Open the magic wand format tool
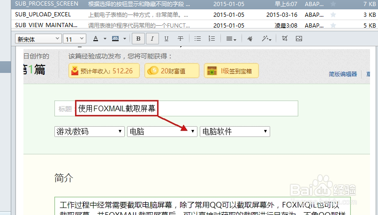The height and width of the screenshot is (215, 378). click(x=267, y=39)
